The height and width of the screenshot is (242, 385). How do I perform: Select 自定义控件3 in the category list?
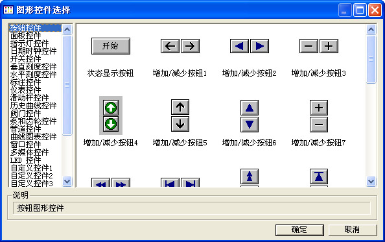click(x=36, y=183)
